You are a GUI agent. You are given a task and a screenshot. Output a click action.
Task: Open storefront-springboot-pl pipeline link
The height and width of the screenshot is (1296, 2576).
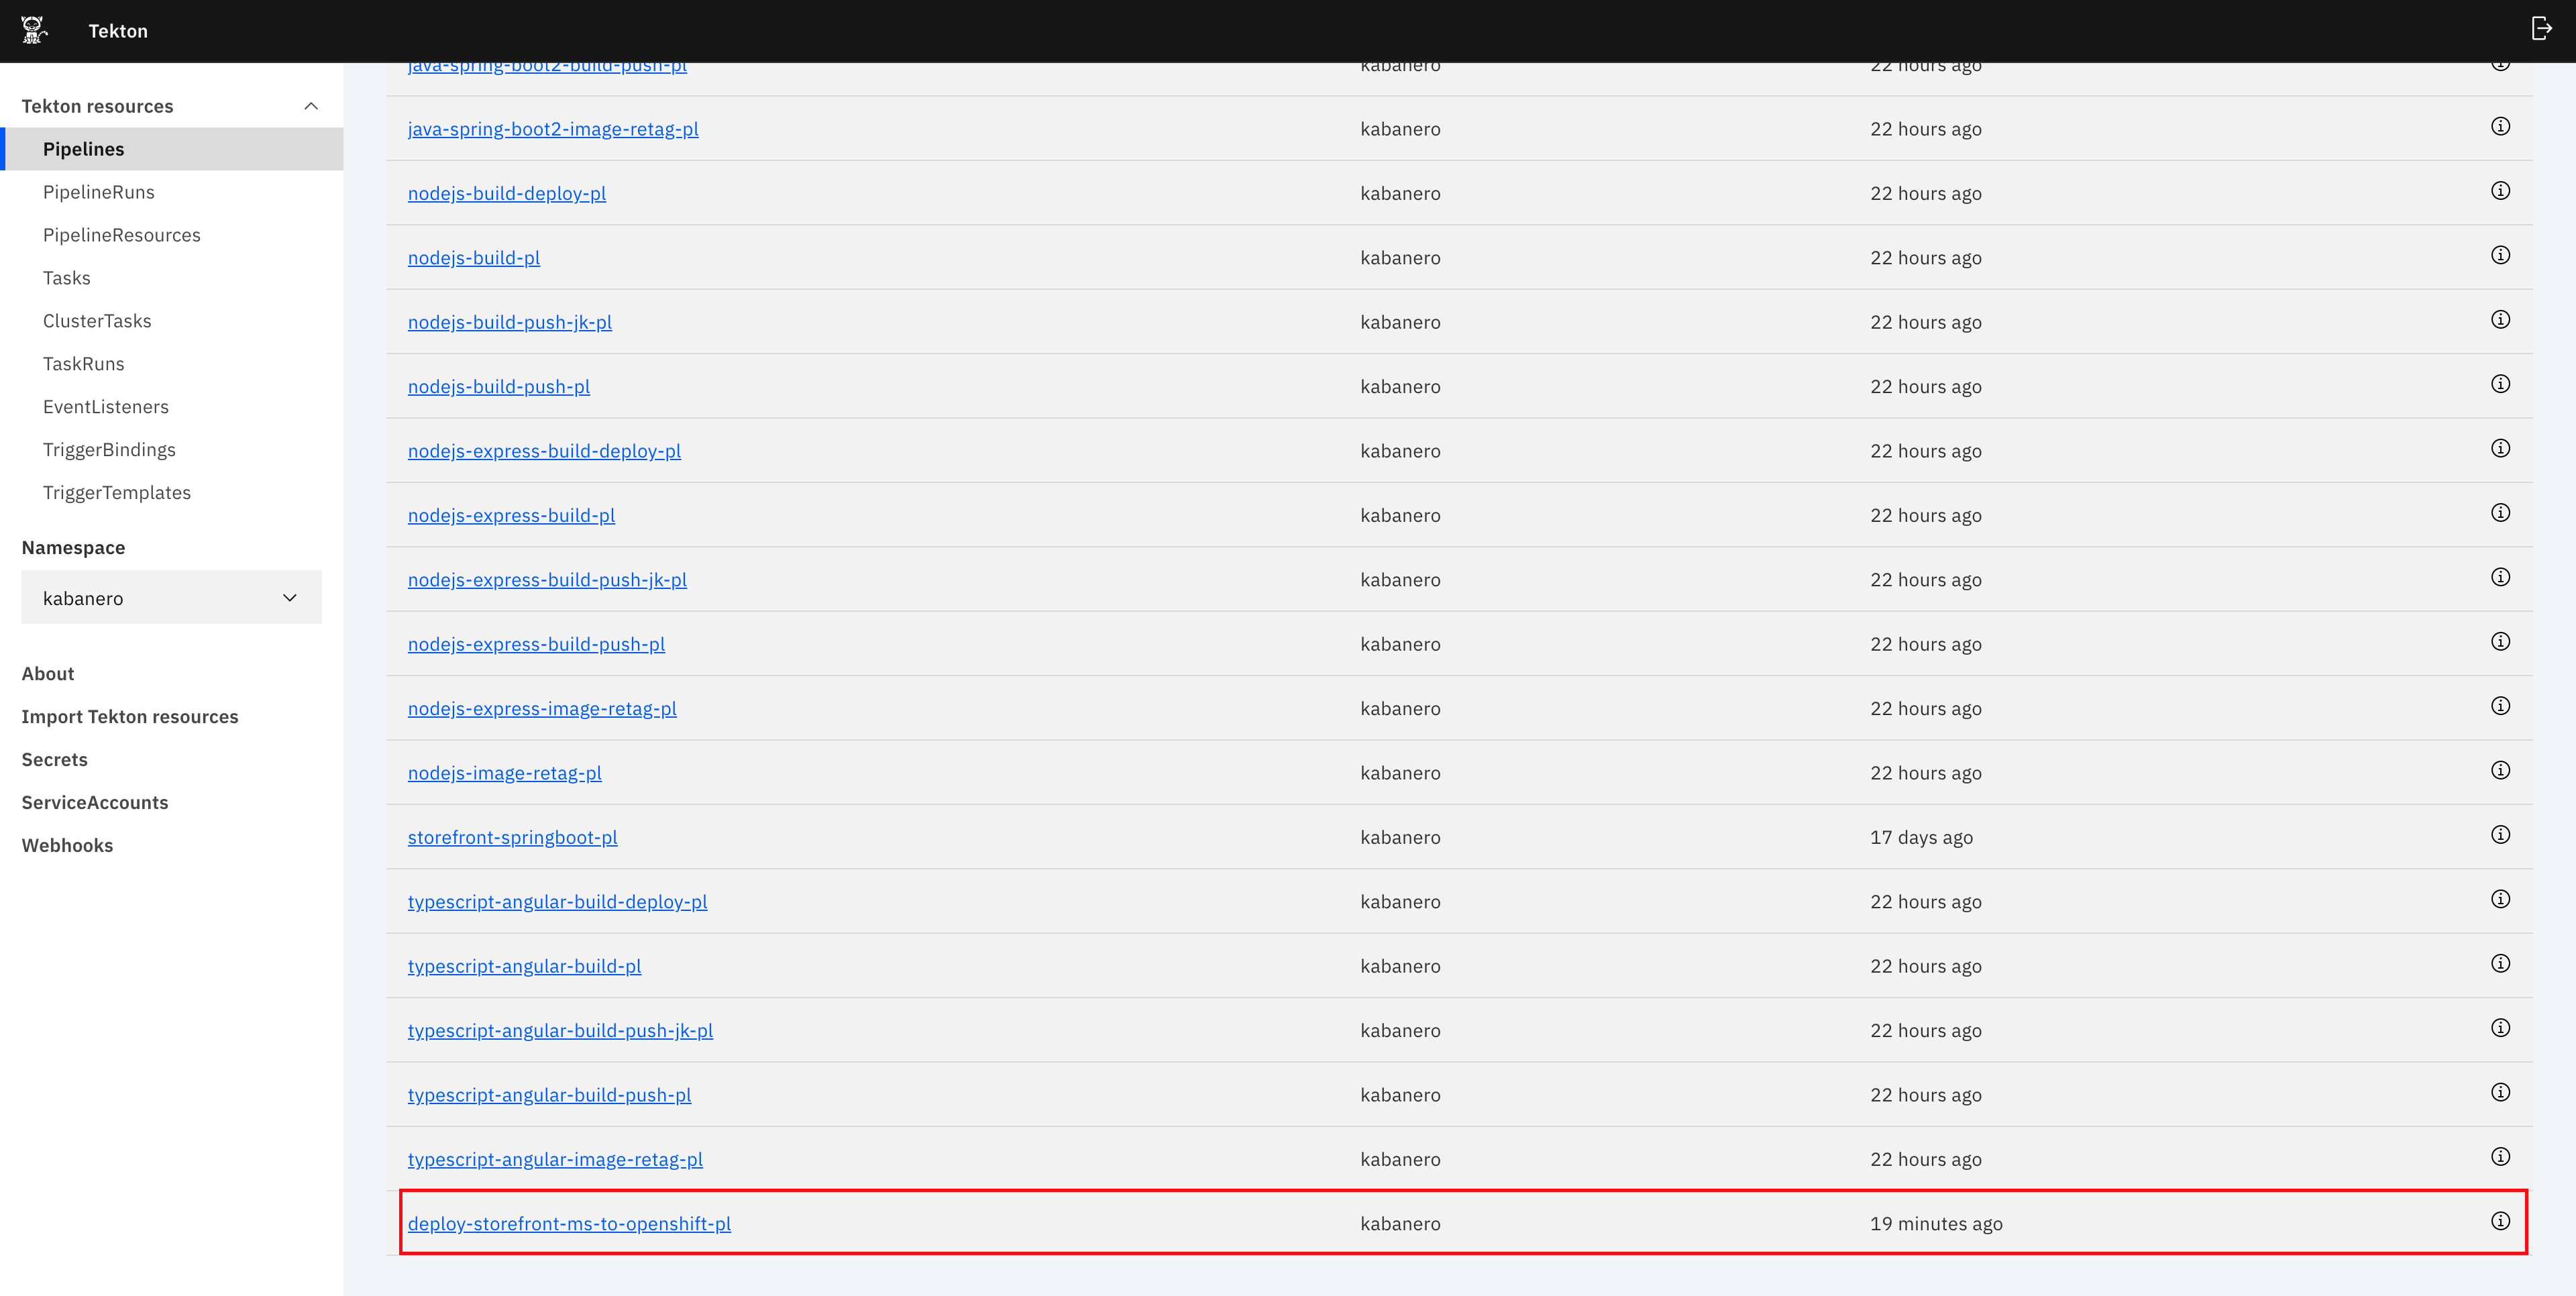pos(512,838)
